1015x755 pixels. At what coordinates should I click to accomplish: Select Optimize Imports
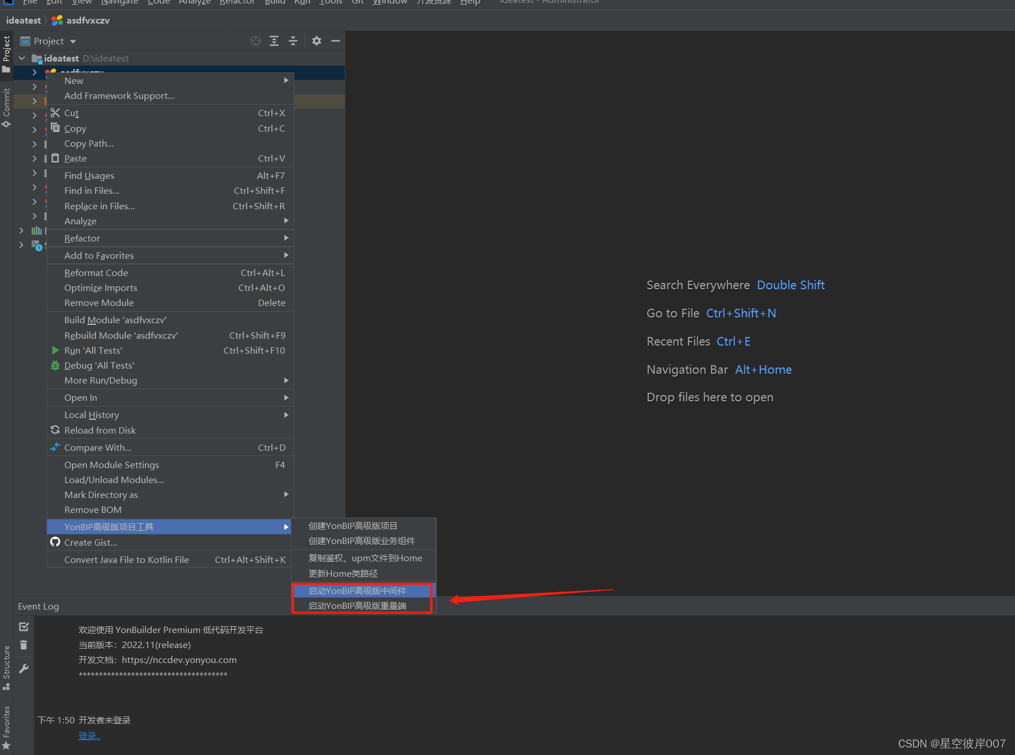(170, 288)
